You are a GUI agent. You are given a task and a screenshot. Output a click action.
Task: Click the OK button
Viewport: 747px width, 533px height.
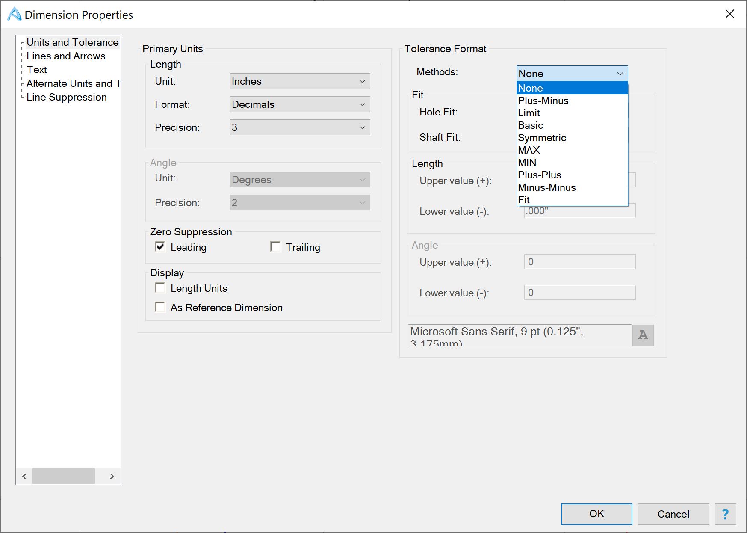point(596,514)
